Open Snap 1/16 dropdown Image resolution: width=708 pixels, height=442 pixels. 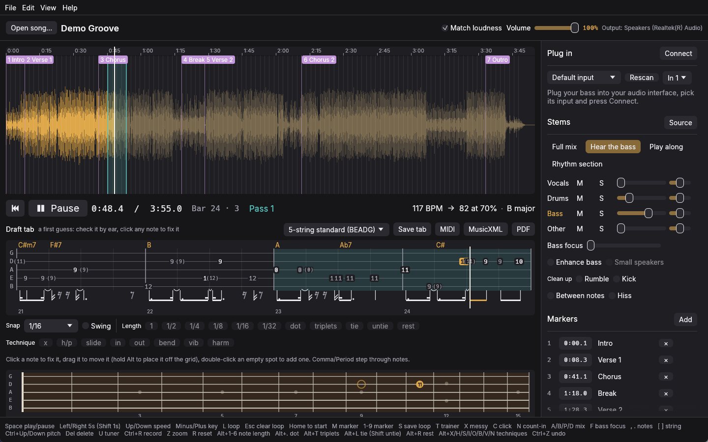pyautogui.click(x=51, y=326)
